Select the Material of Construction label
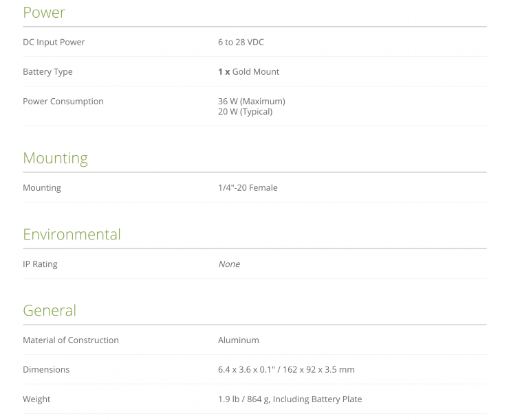This screenshot has width=509, height=420. [71, 340]
